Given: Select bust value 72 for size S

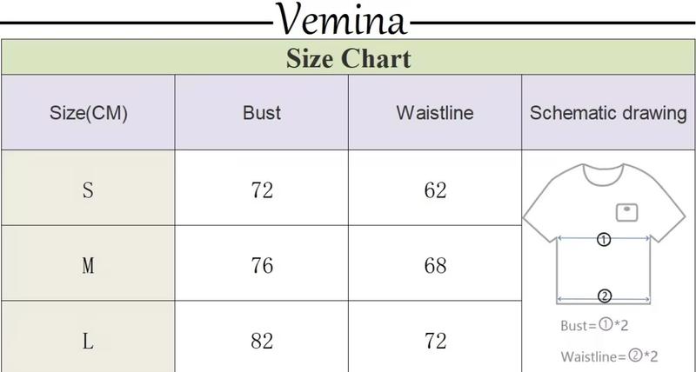Looking at the screenshot, I should 262,190.
